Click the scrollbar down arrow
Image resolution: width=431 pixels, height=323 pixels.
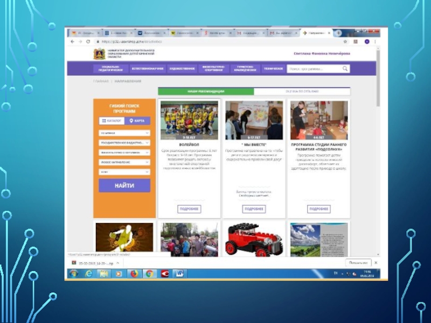(x=378, y=255)
